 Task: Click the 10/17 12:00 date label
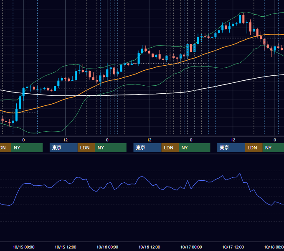[233, 247]
